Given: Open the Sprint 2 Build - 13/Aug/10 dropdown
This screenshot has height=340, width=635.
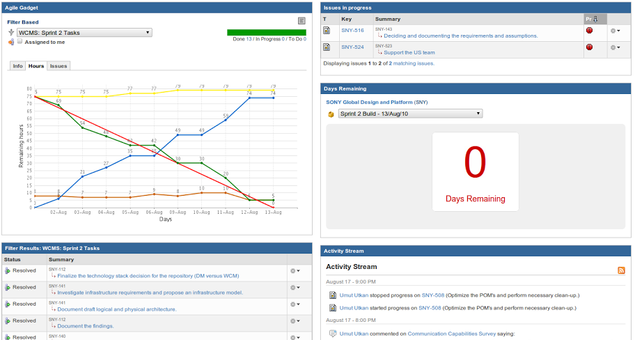Looking at the screenshot, I should point(410,114).
